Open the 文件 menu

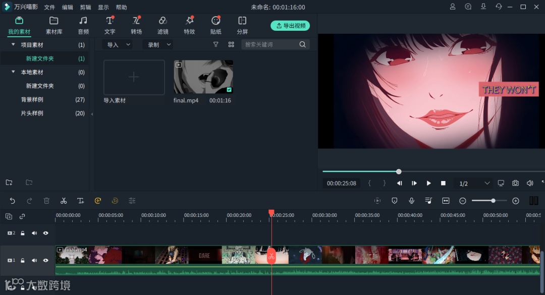[49, 7]
